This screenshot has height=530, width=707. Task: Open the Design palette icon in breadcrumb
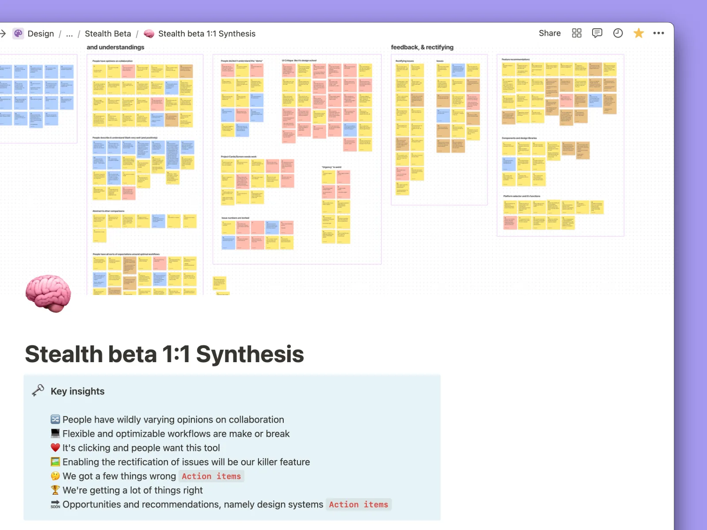click(x=18, y=34)
